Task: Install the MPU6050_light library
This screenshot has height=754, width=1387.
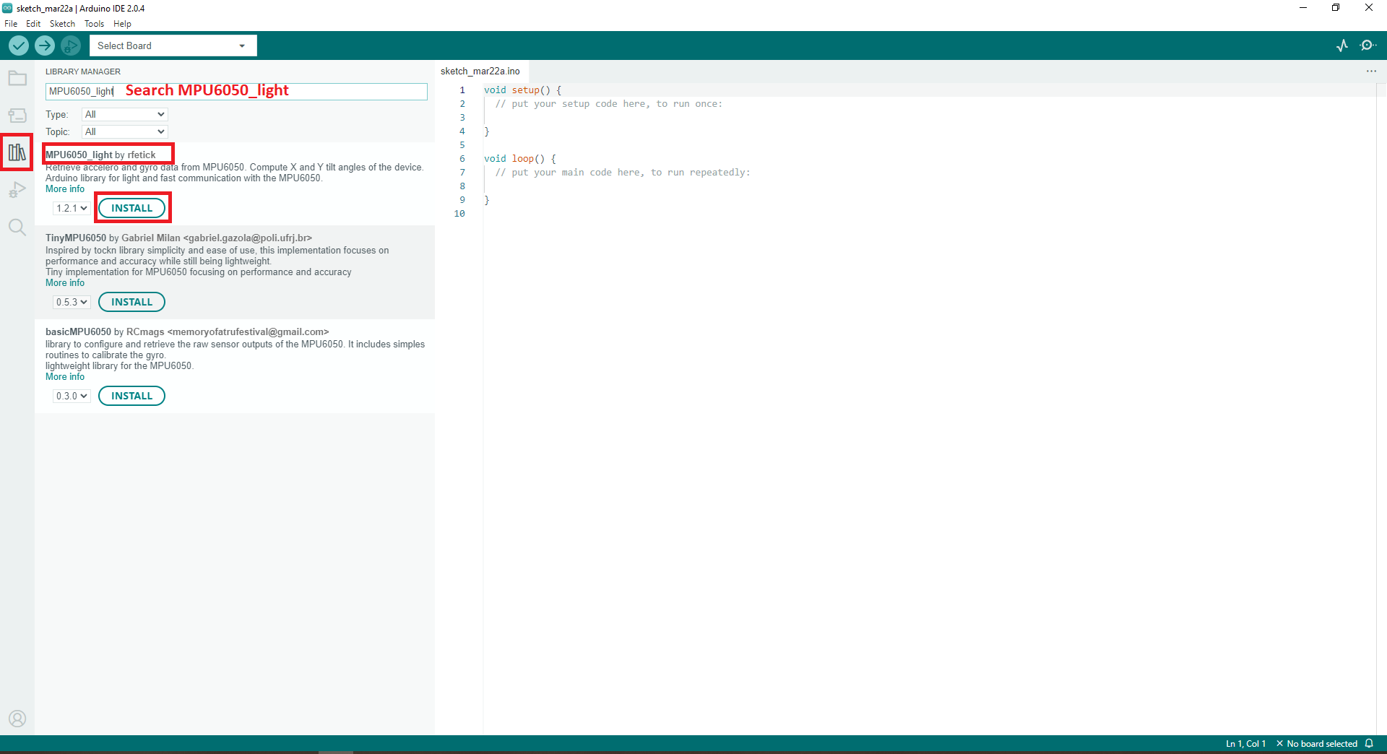Action: (x=132, y=207)
